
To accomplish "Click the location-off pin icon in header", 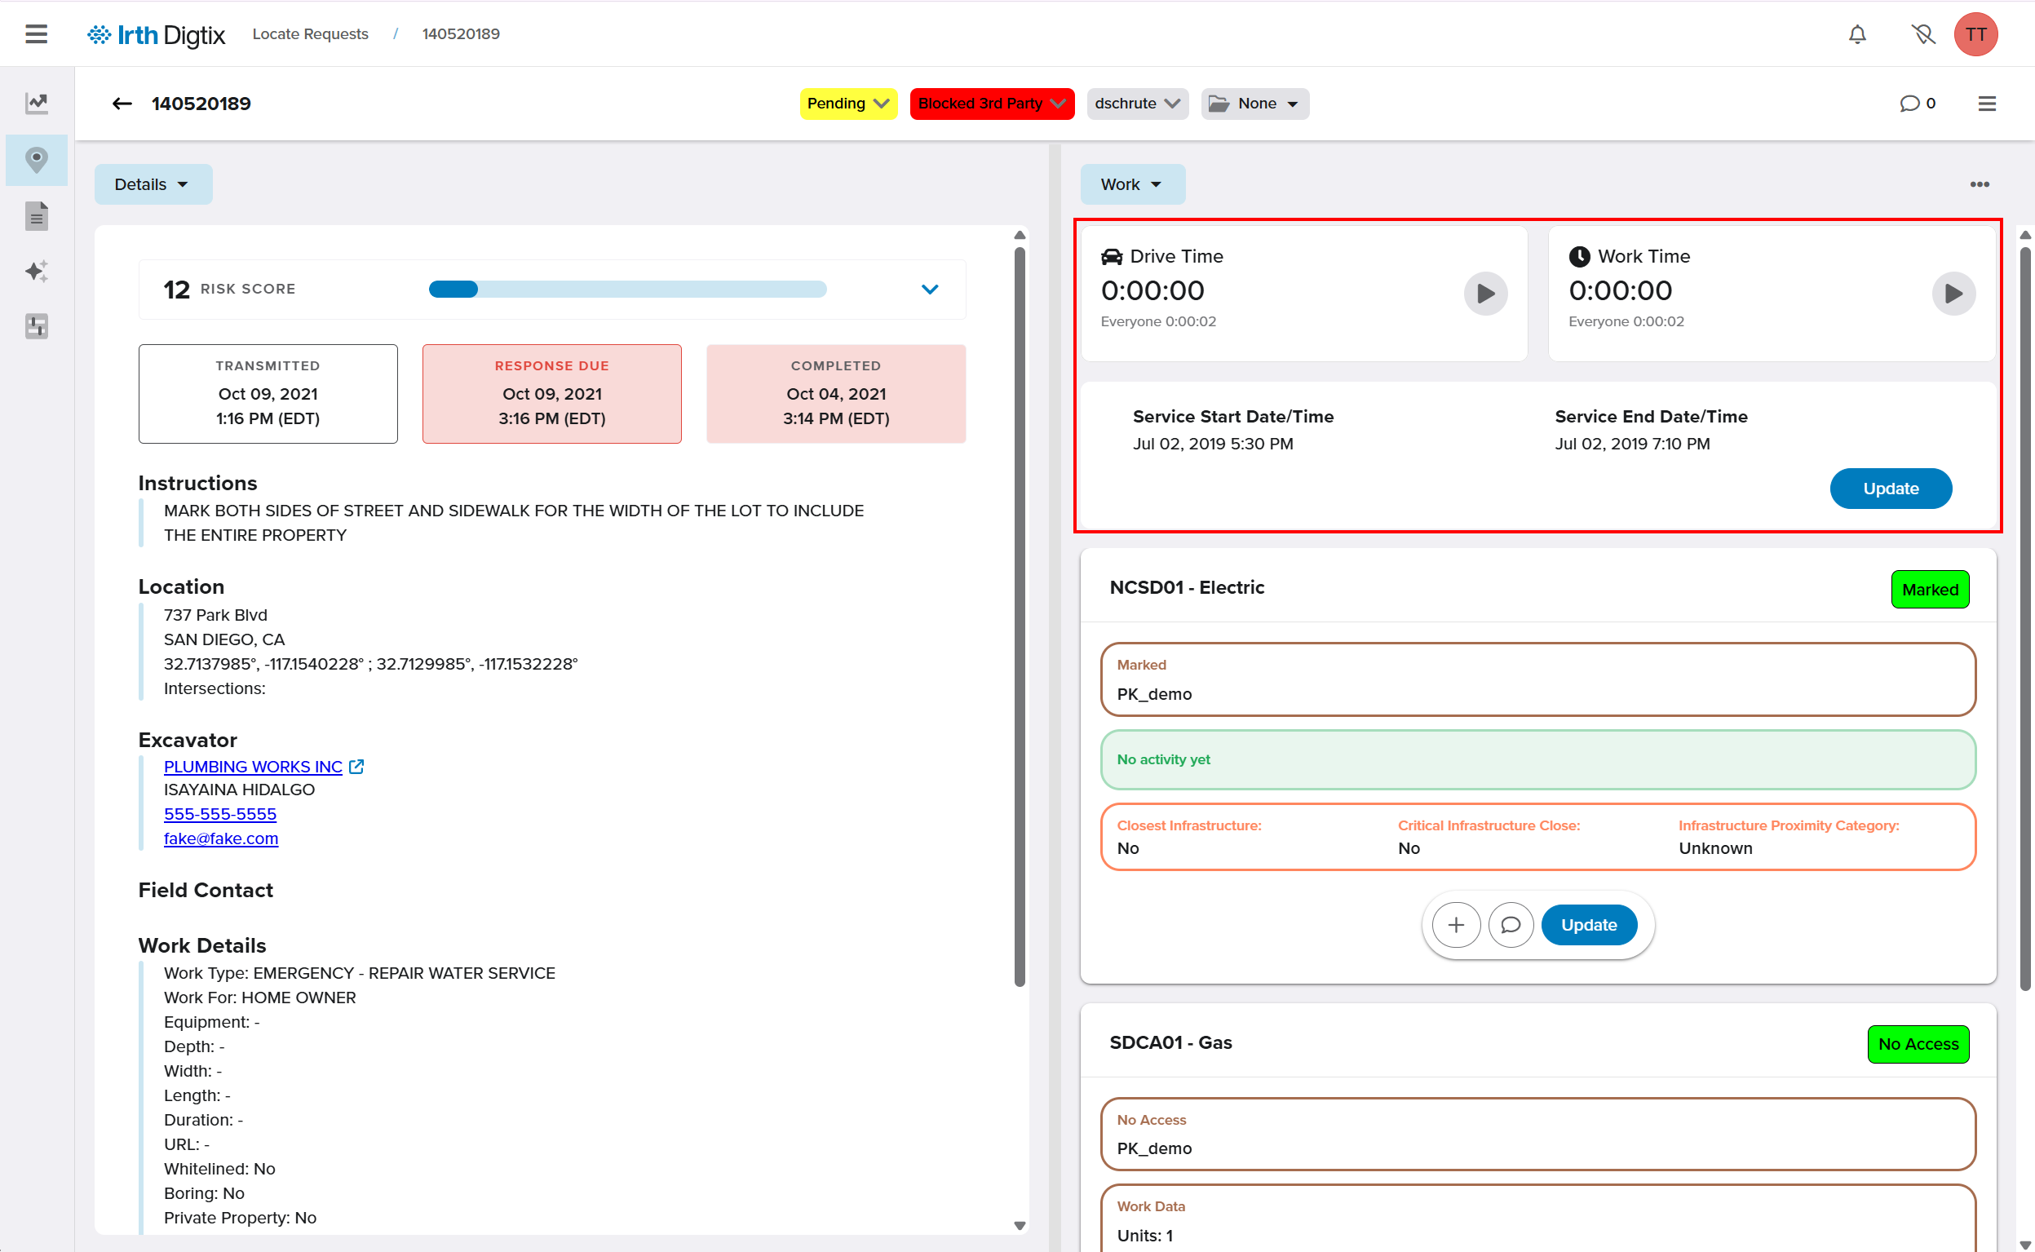I will [1922, 34].
